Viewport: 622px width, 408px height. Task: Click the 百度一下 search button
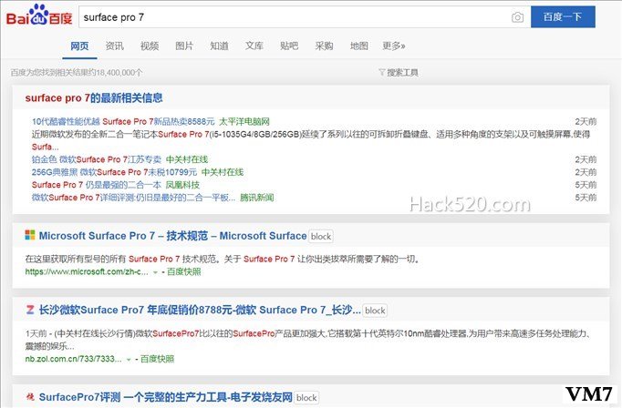tap(563, 17)
